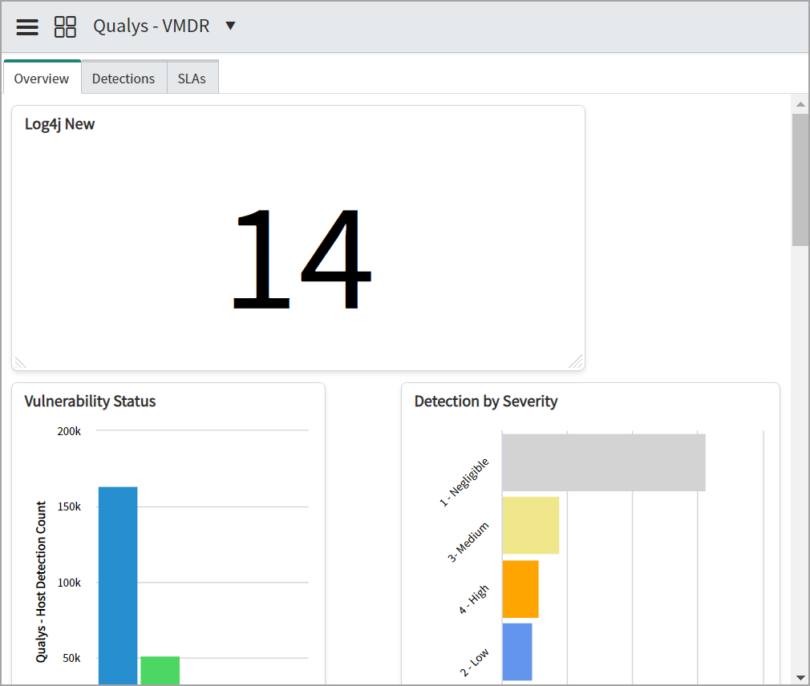Select the Qualys - VMDR title

(152, 26)
